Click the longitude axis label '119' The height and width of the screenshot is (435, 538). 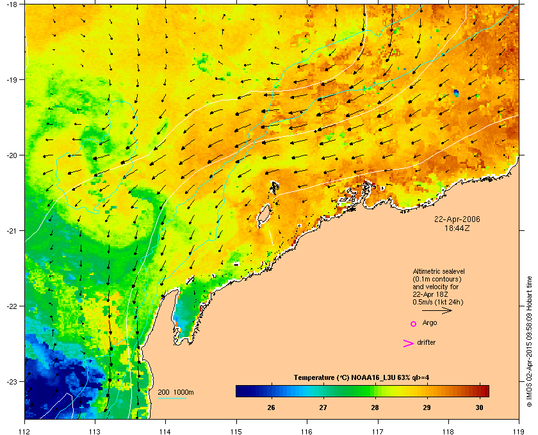(x=519, y=432)
